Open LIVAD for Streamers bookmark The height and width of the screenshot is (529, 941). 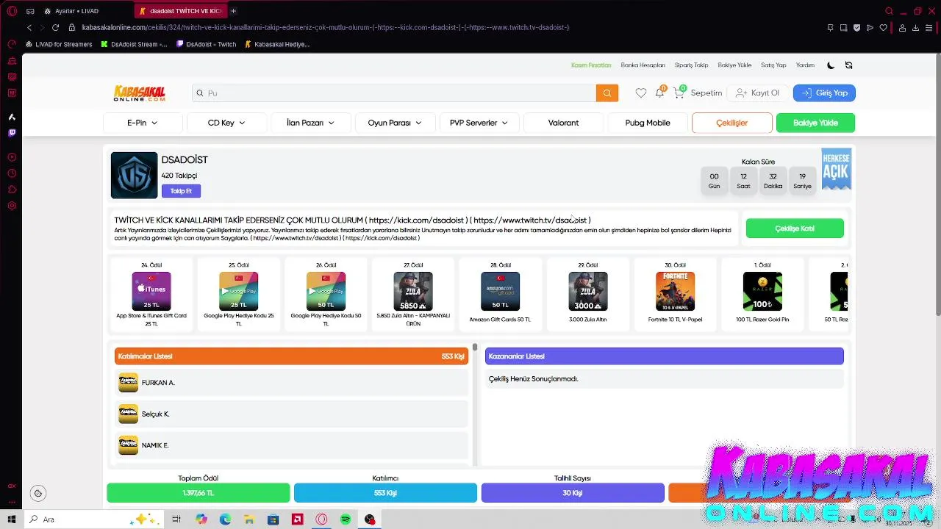(59, 44)
